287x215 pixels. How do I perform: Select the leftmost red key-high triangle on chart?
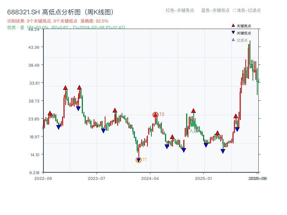tap(49, 113)
